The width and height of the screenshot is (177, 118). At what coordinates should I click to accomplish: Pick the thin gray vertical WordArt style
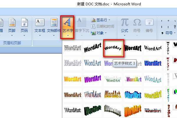(x=168, y=79)
